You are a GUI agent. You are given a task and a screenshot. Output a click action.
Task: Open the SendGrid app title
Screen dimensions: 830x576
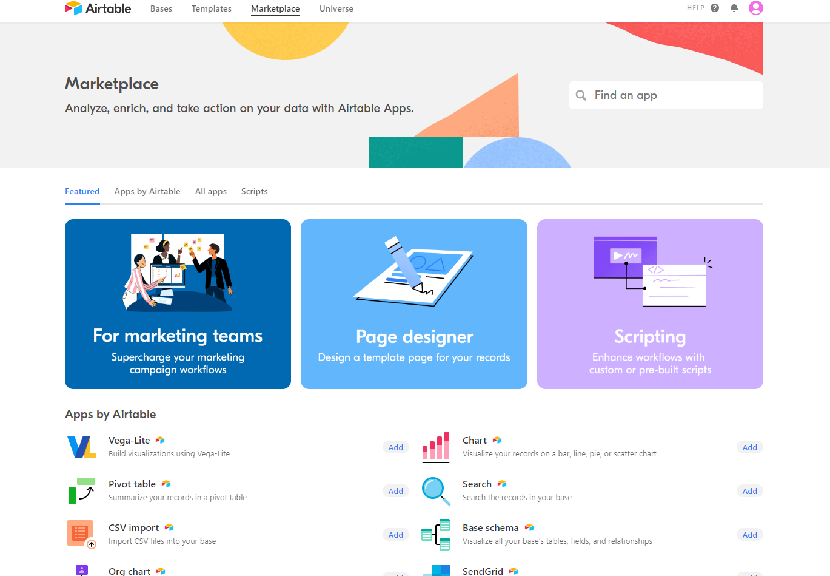point(483,571)
